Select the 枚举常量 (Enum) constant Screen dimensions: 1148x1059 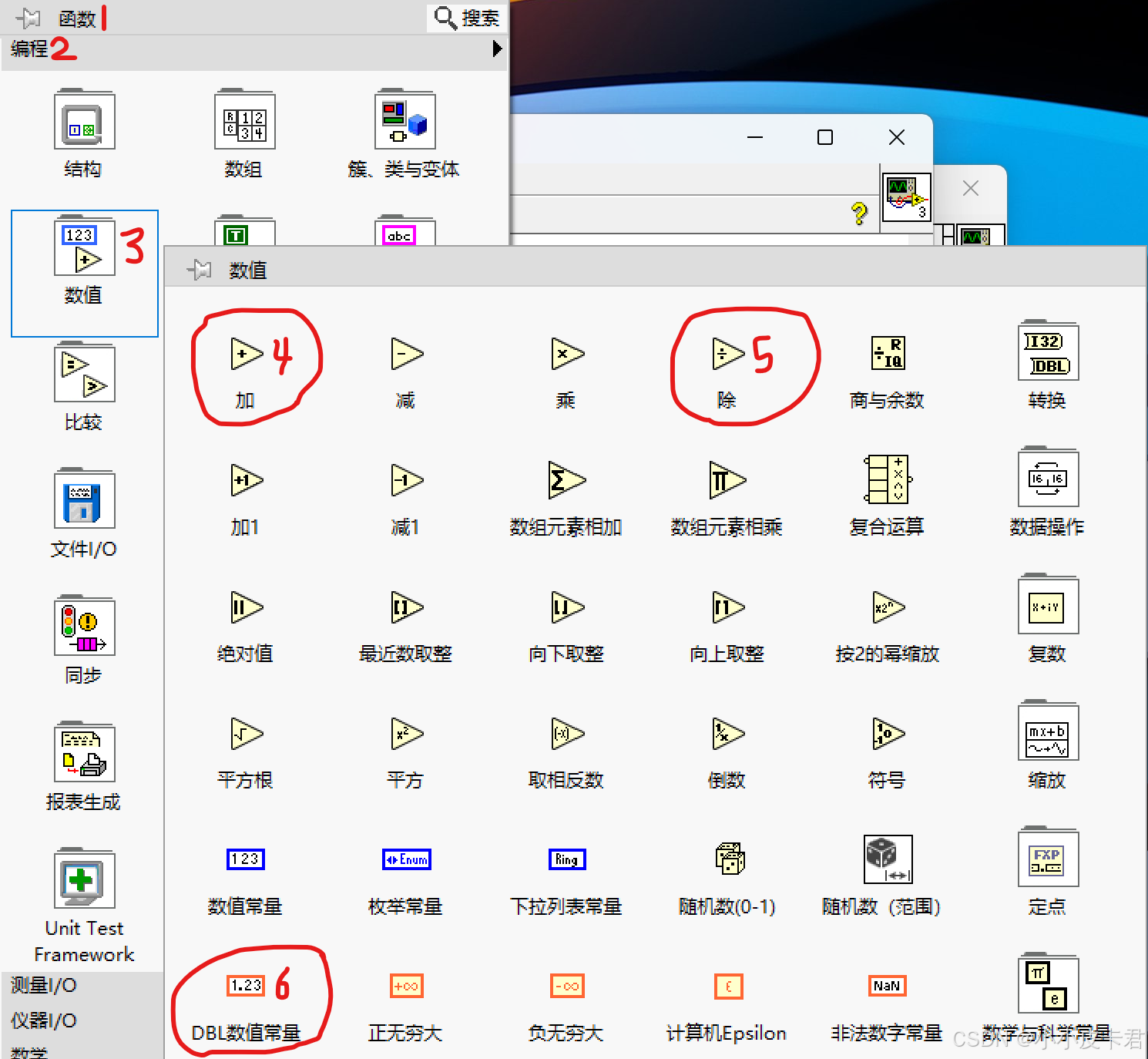406,859
